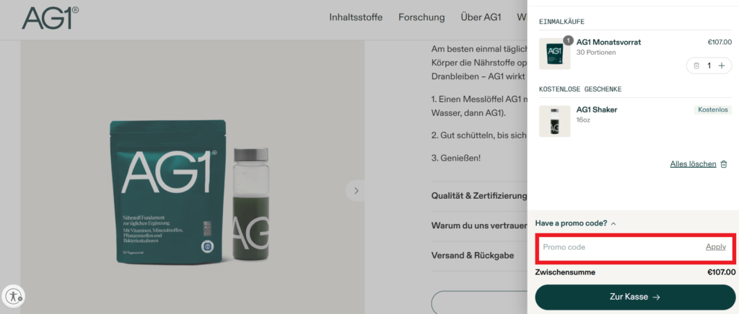Open the accessibility options icon
Screen dimensions: 739x314
tap(14, 296)
